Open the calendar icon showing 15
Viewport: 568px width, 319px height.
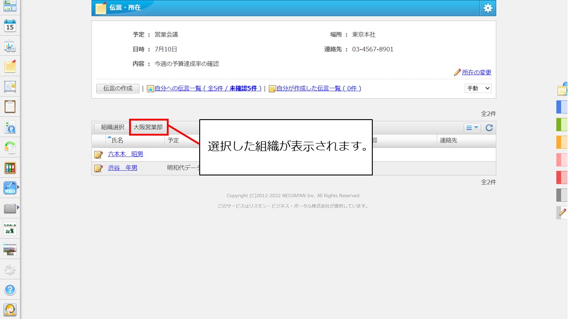tap(10, 26)
